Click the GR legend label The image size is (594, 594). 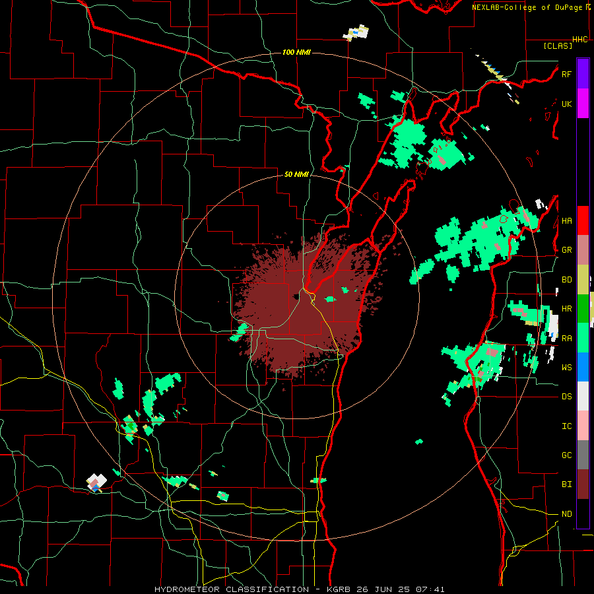(567, 250)
